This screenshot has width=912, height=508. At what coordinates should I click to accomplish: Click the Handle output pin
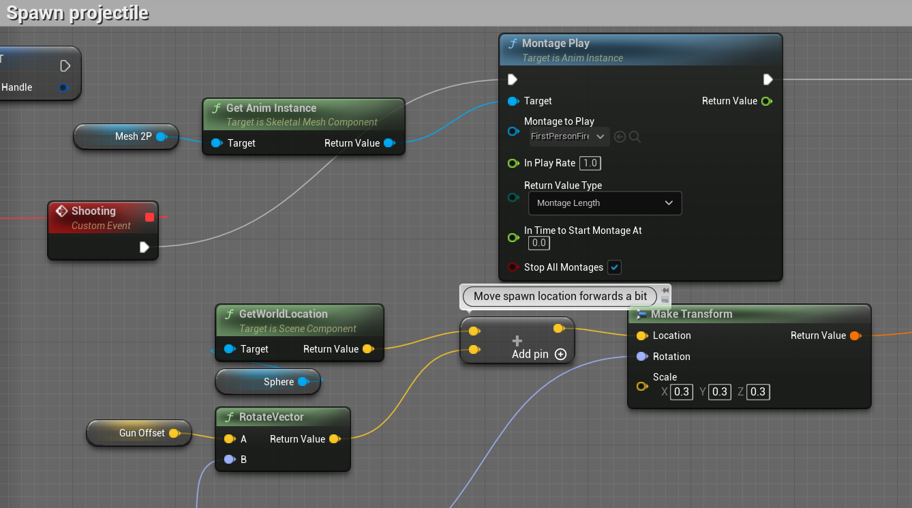63,87
